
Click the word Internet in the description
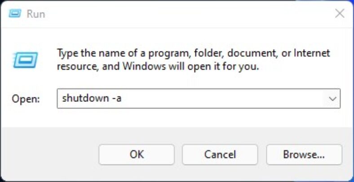312,53
